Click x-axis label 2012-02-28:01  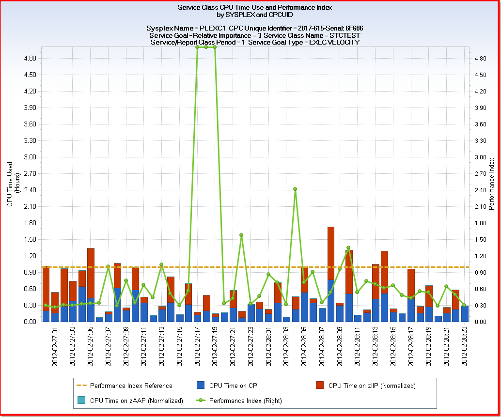pos(268,346)
